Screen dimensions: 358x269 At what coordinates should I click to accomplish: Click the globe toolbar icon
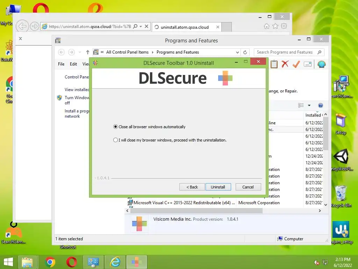(322, 64)
